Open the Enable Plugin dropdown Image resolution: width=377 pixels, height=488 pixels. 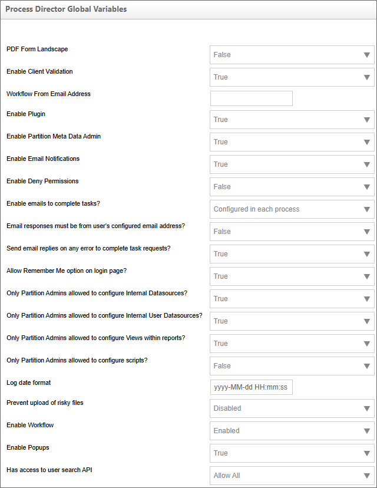[x=292, y=120]
